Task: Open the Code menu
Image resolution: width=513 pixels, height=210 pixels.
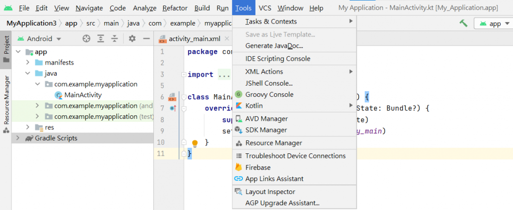Action: pyautogui.click(x=118, y=8)
